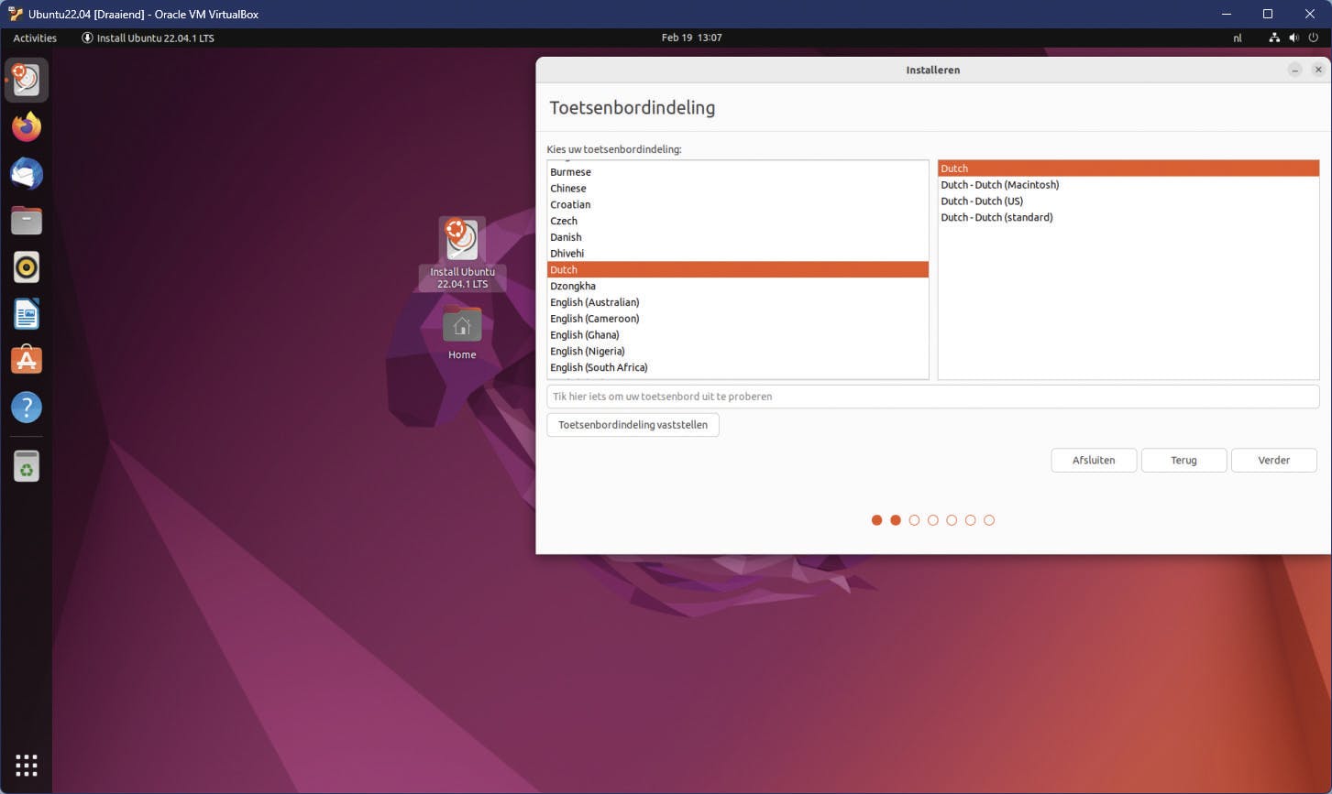Open LibreOffice Writer from the dock
Screen dimensions: 1332x794
coord(27,313)
